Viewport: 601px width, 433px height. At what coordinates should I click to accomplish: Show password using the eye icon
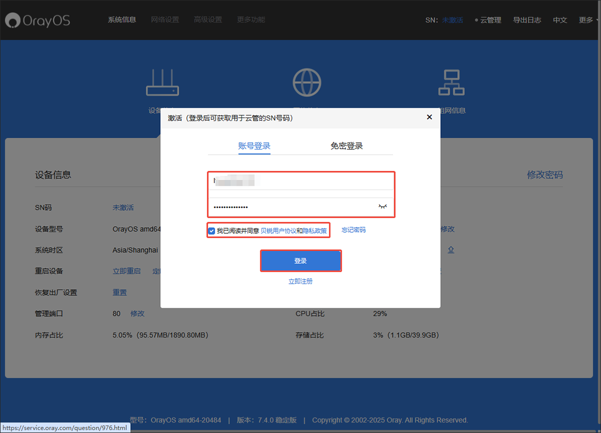point(383,206)
